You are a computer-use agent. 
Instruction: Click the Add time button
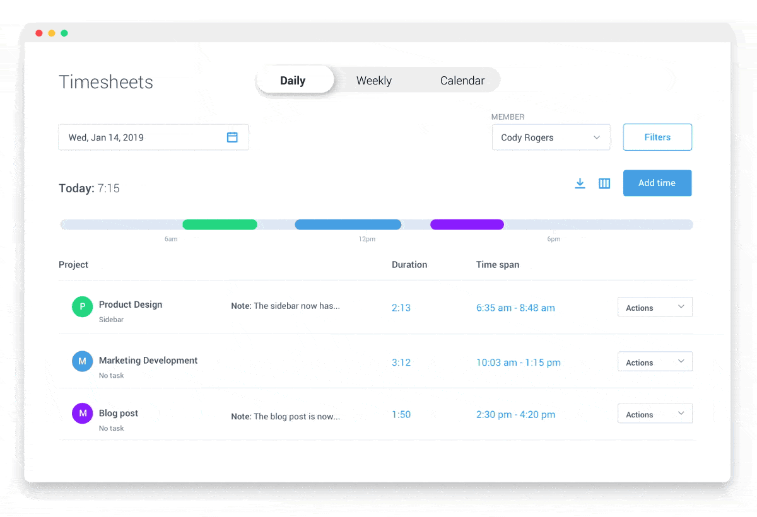(x=657, y=183)
